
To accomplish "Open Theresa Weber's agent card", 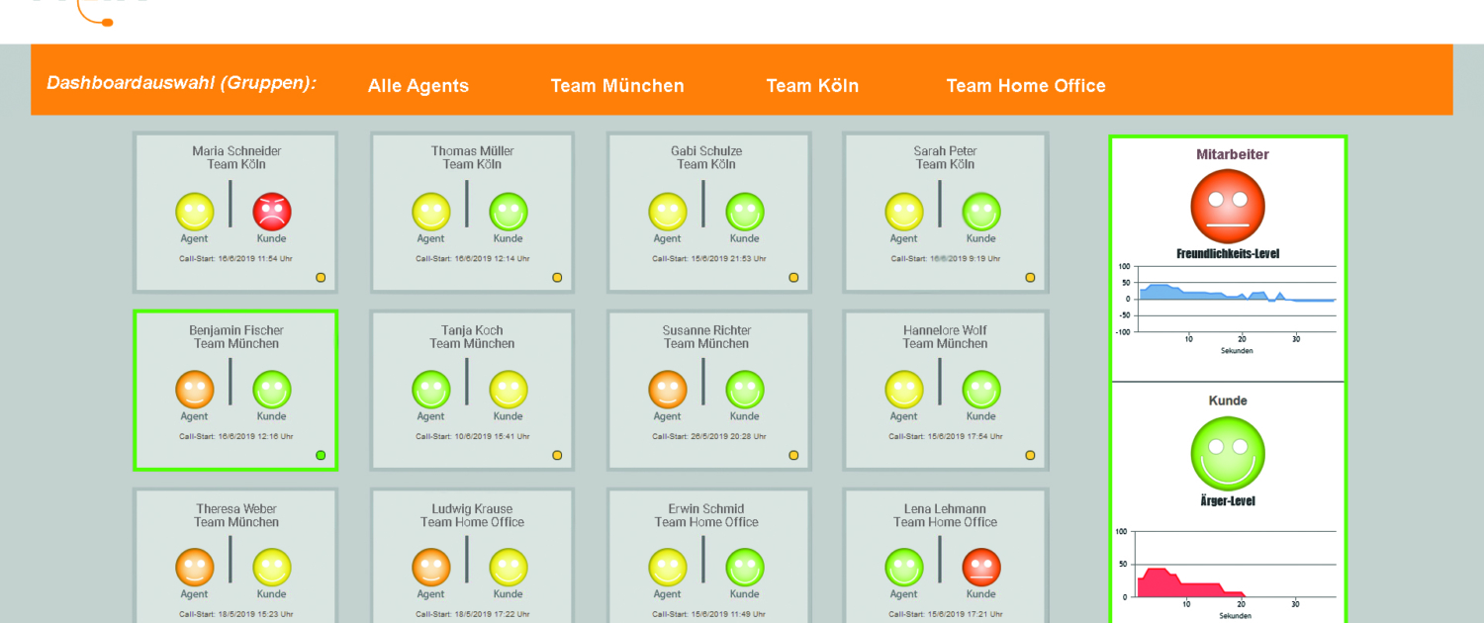I will pos(235,554).
